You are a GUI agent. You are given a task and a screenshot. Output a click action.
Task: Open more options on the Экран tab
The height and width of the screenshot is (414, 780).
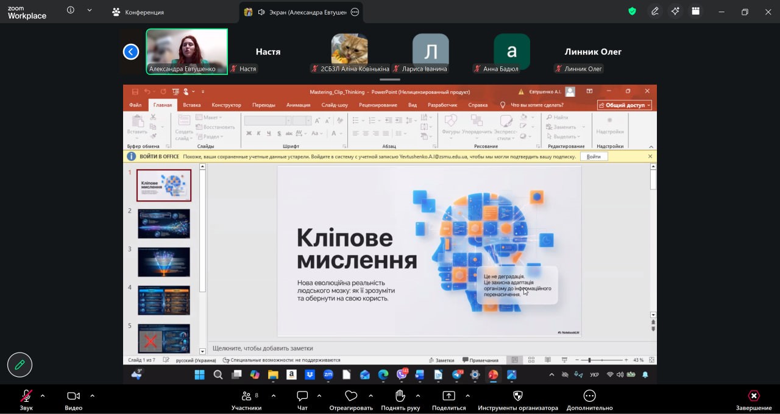355,12
